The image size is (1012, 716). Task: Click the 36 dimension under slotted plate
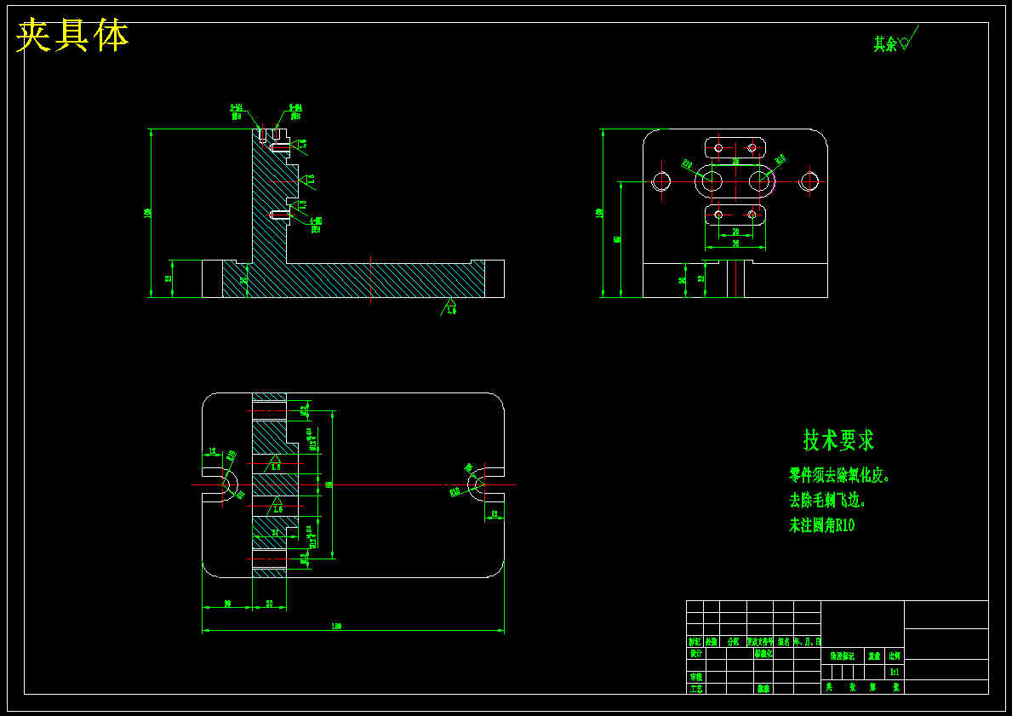[735, 243]
